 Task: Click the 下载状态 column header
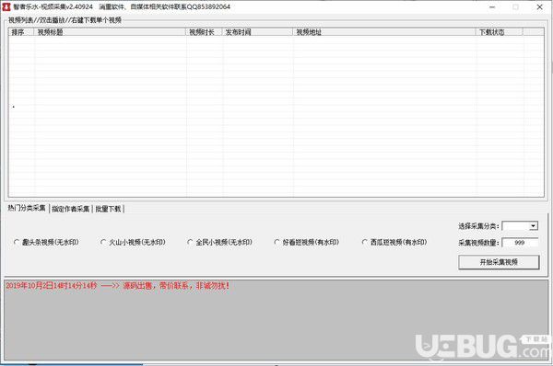pyautogui.click(x=500, y=32)
